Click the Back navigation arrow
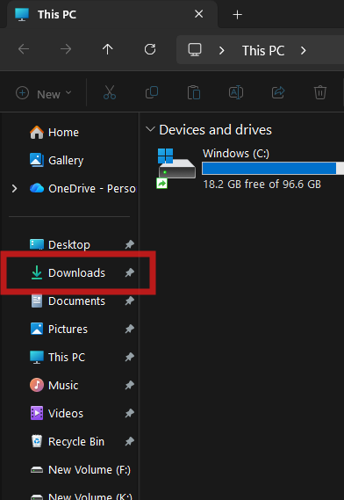The height and width of the screenshot is (500, 344). 24,49
